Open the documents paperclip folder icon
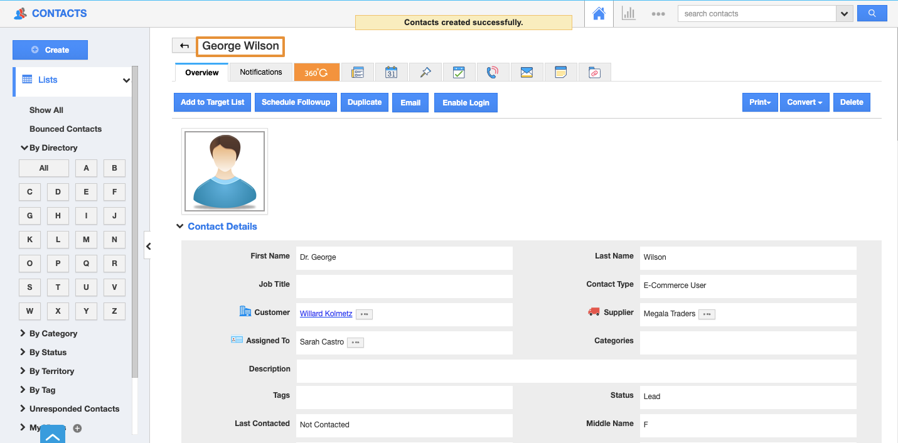The width and height of the screenshot is (898, 443). (x=594, y=72)
